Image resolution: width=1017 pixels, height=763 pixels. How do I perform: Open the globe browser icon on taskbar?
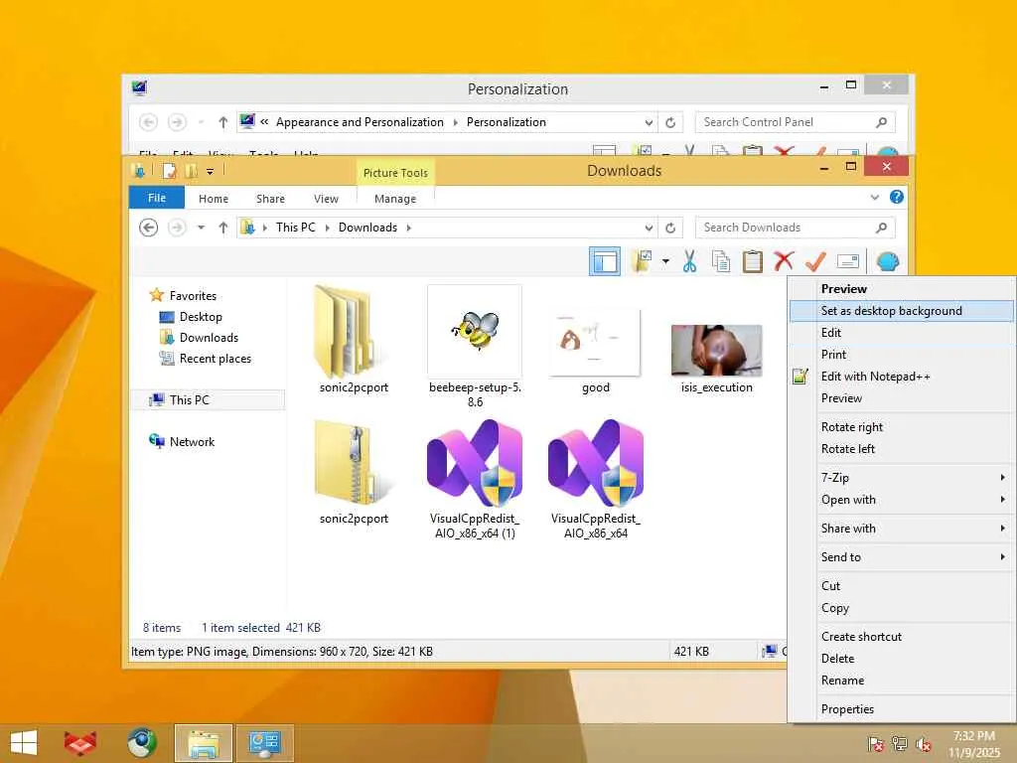pyautogui.click(x=141, y=743)
